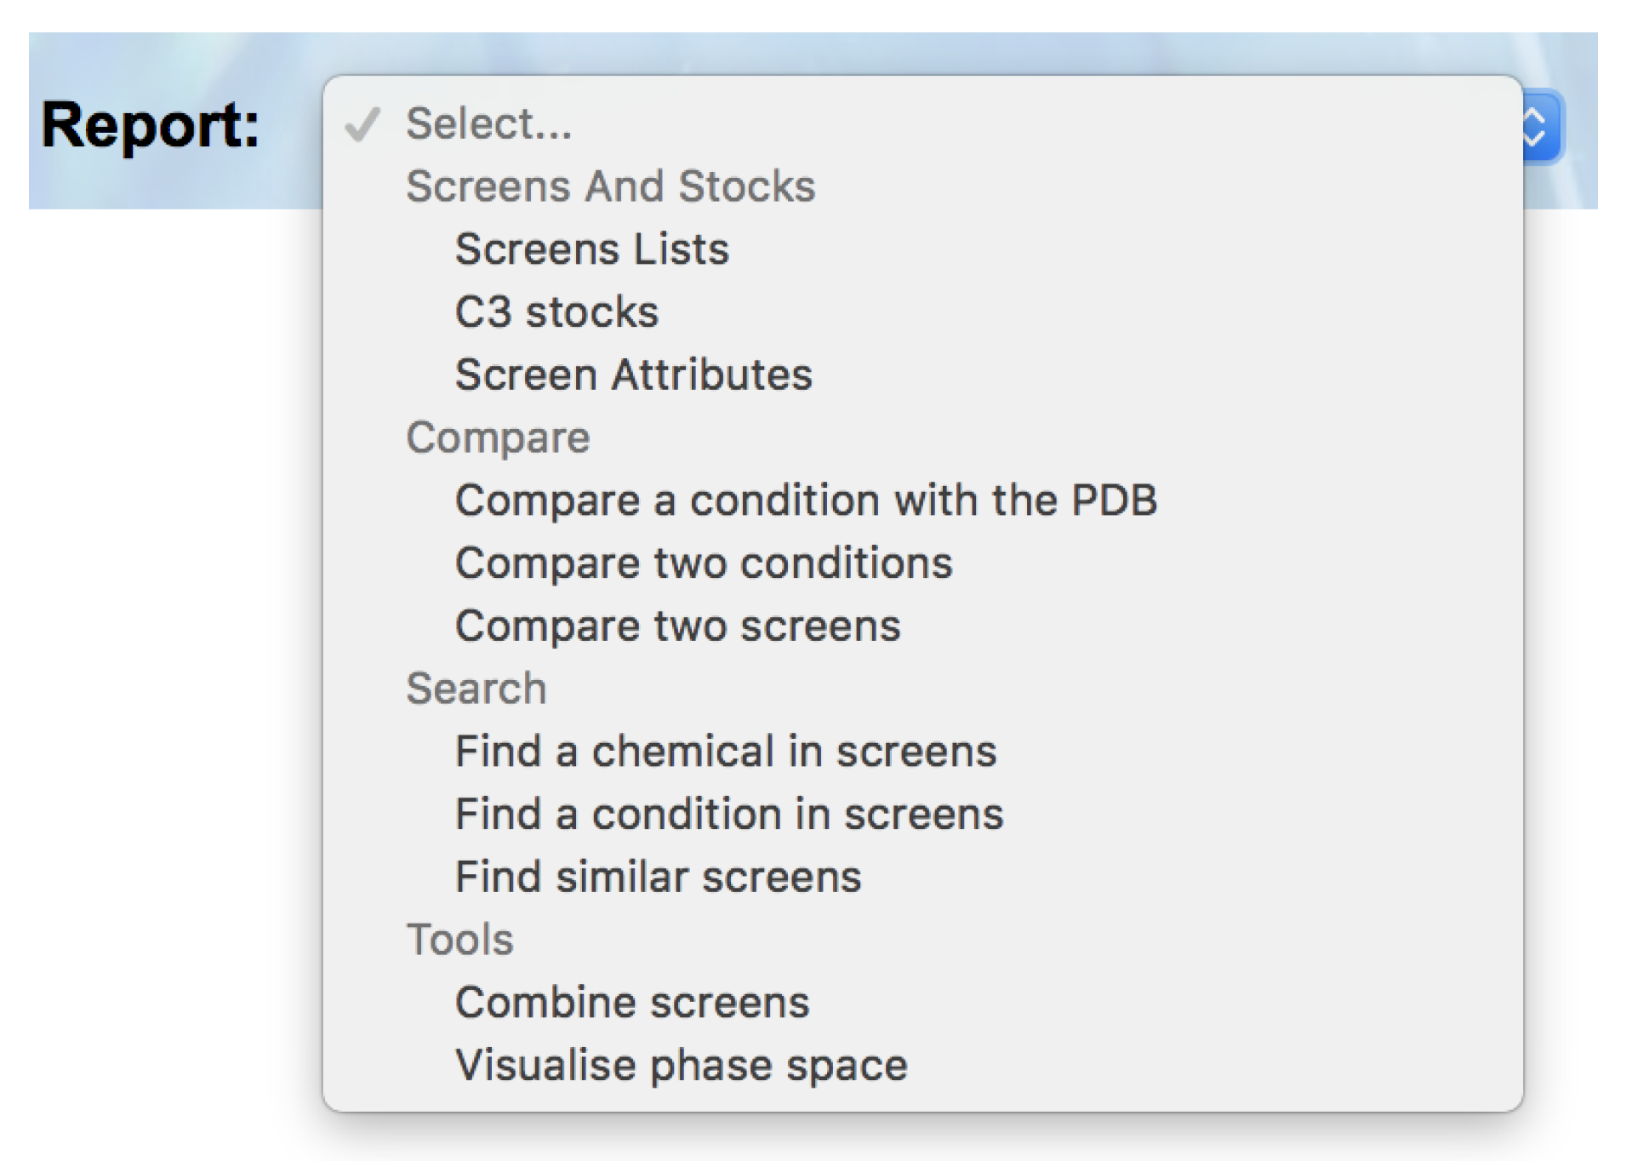
Task: Select the "Combine screens" tool
Action: (x=631, y=1003)
